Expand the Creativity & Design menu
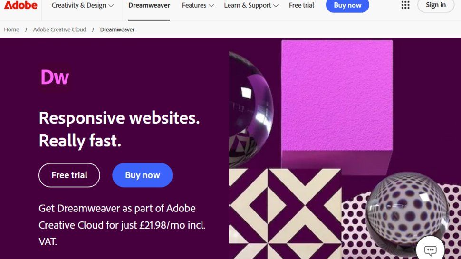This screenshot has height=259, width=461. [x=83, y=6]
